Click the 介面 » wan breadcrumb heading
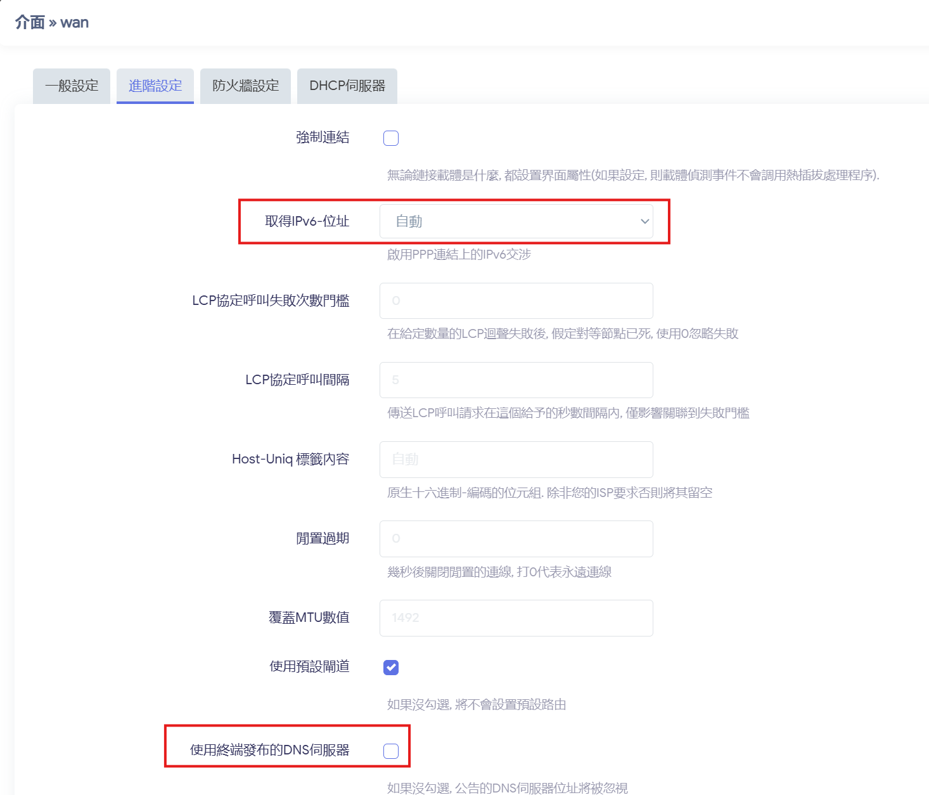Screen dimensions: 929x795 click(52, 23)
